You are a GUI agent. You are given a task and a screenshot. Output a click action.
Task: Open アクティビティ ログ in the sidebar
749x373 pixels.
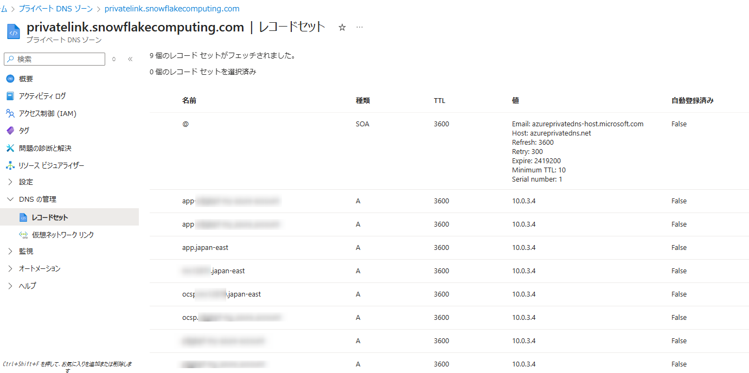tap(42, 96)
